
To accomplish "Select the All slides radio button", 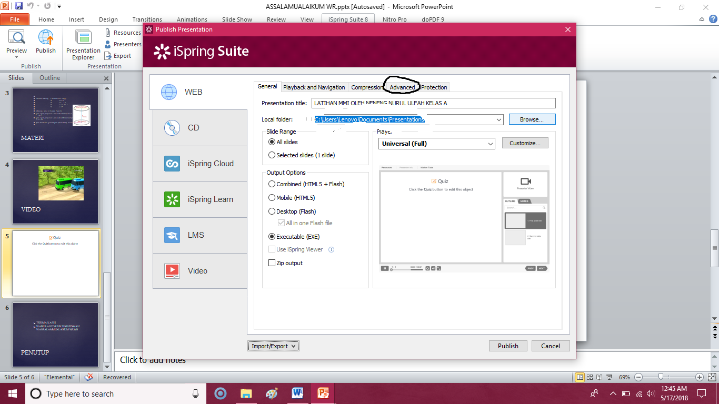I will (x=272, y=142).
